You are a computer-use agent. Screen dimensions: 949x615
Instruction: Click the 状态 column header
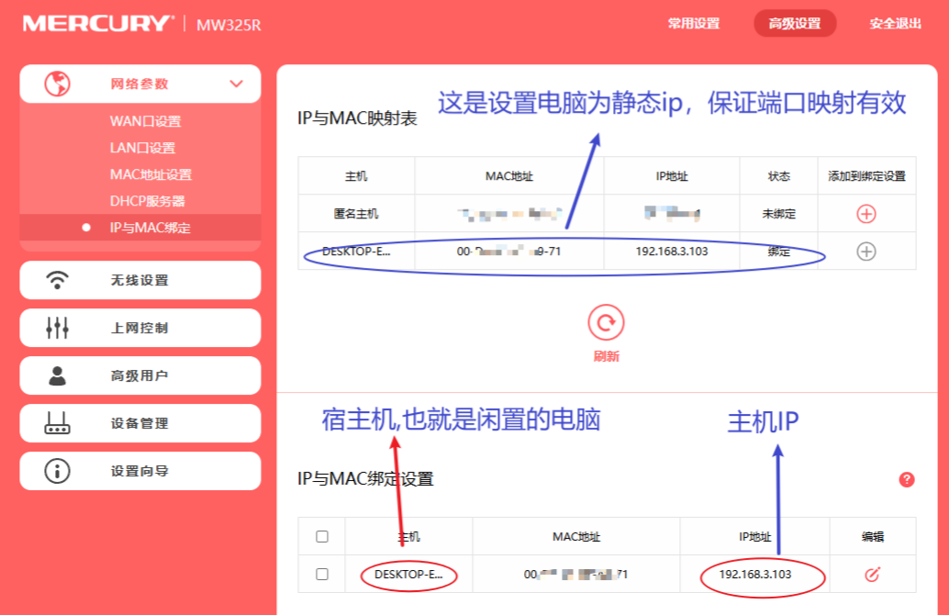click(779, 176)
